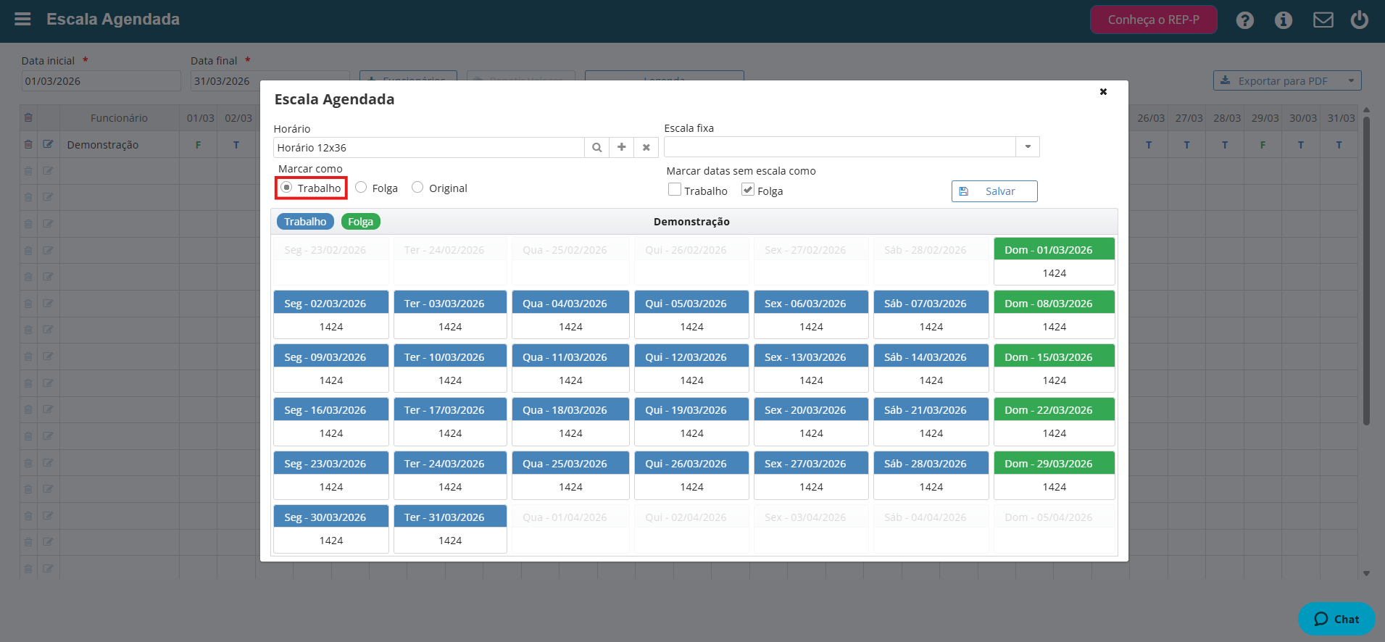1385x642 pixels.
Task: Click the power logout icon
Action: [1360, 20]
